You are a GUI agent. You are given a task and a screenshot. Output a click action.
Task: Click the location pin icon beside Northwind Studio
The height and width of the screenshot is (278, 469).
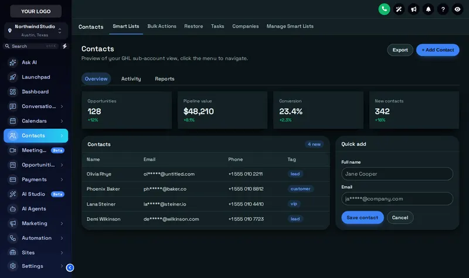[x=9, y=30]
